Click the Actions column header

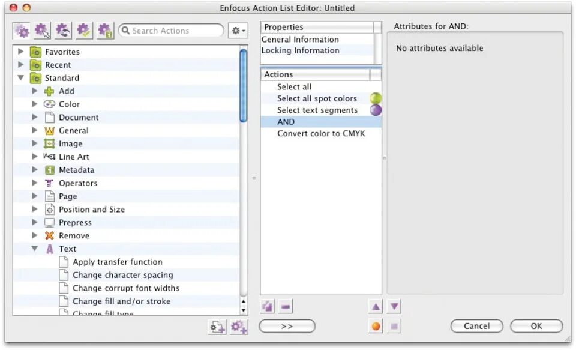pyautogui.click(x=315, y=74)
